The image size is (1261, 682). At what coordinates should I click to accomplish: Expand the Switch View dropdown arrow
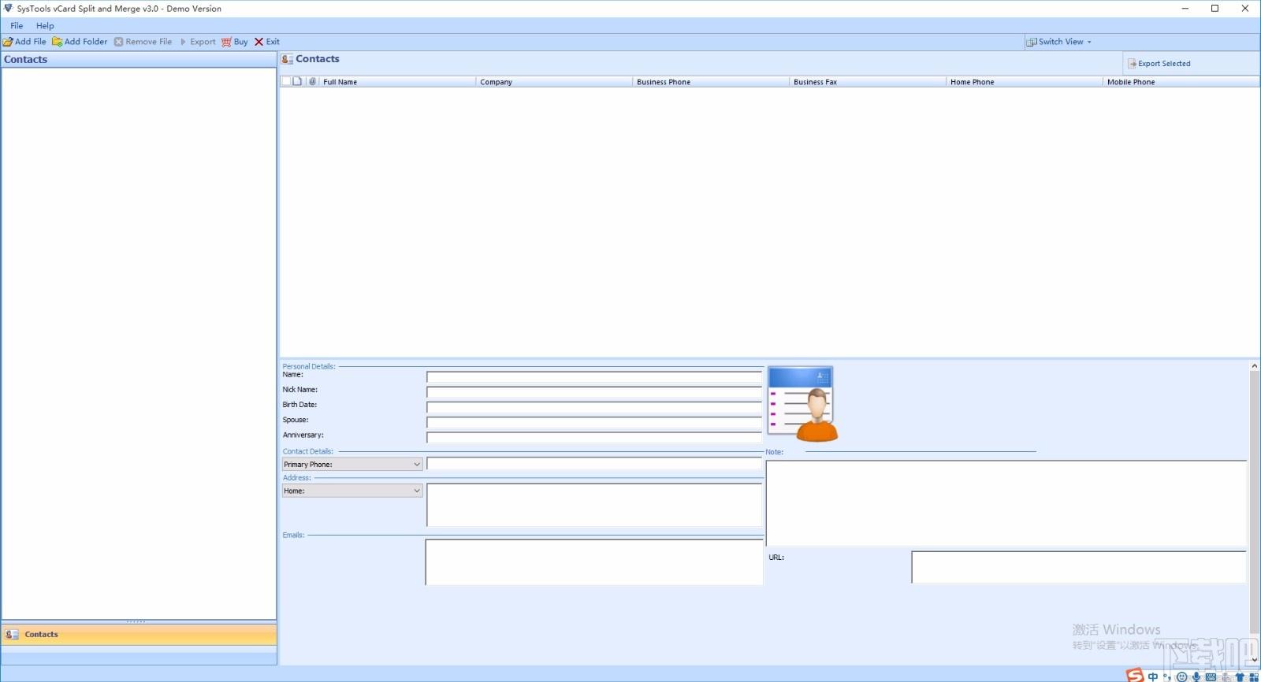1089,42
